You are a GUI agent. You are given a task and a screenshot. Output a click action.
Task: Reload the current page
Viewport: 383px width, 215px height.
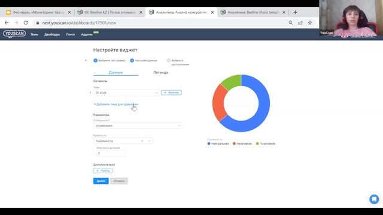click(x=26, y=23)
